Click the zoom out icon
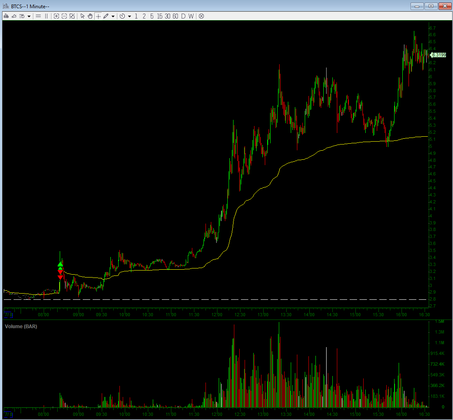Image resolution: width=453 pixels, height=420 pixels. point(64,16)
